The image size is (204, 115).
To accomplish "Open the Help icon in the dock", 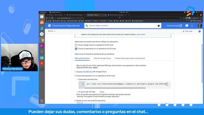I will pyautogui.click(x=42, y=28).
